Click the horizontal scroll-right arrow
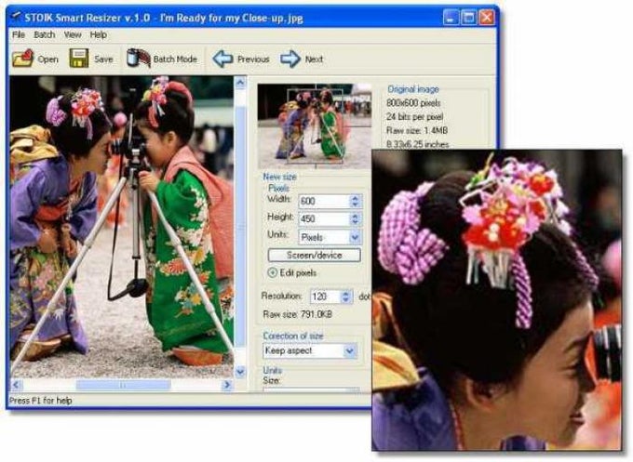633x462 pixels. coord(227,385)
